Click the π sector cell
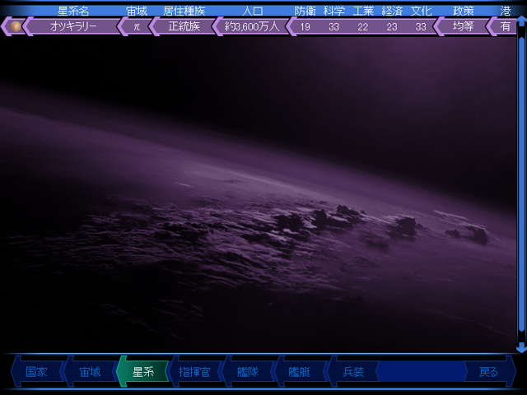 (x=137, y=26)
